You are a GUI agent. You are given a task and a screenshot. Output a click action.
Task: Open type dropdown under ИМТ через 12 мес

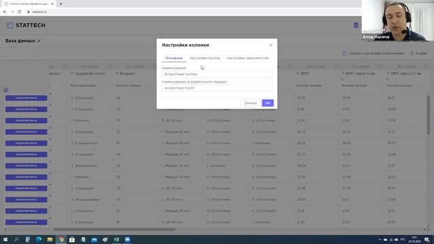pos(406,85)
